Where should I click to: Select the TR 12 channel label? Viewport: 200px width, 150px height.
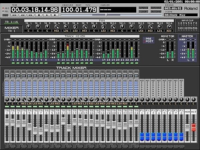69,112
